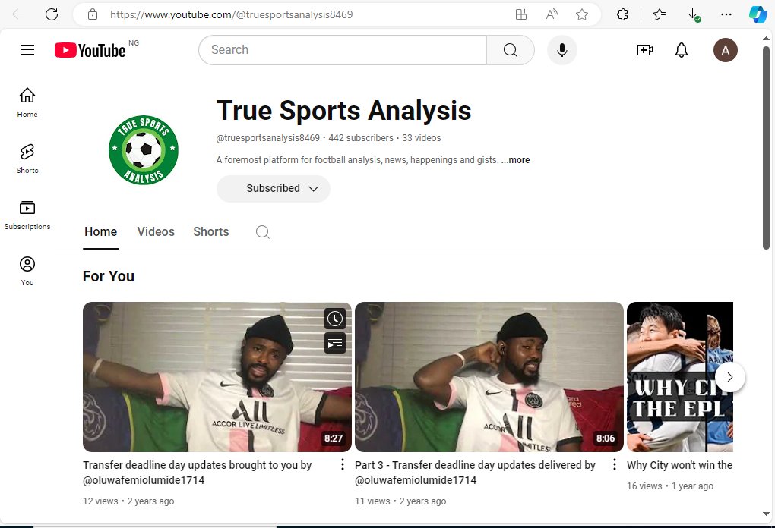The width and height of the screenshot is (775, 528).
Task: Go back in browser
Action: pos(18,14)
